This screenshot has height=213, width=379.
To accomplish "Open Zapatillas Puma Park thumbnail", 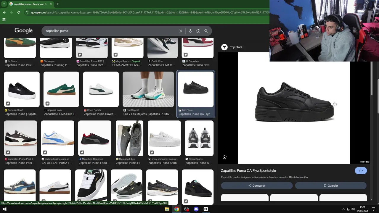I will [20, 138].
